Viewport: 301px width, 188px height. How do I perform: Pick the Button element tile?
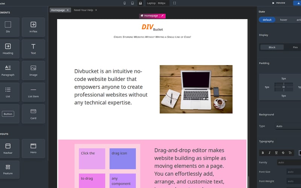click(8, 114)
